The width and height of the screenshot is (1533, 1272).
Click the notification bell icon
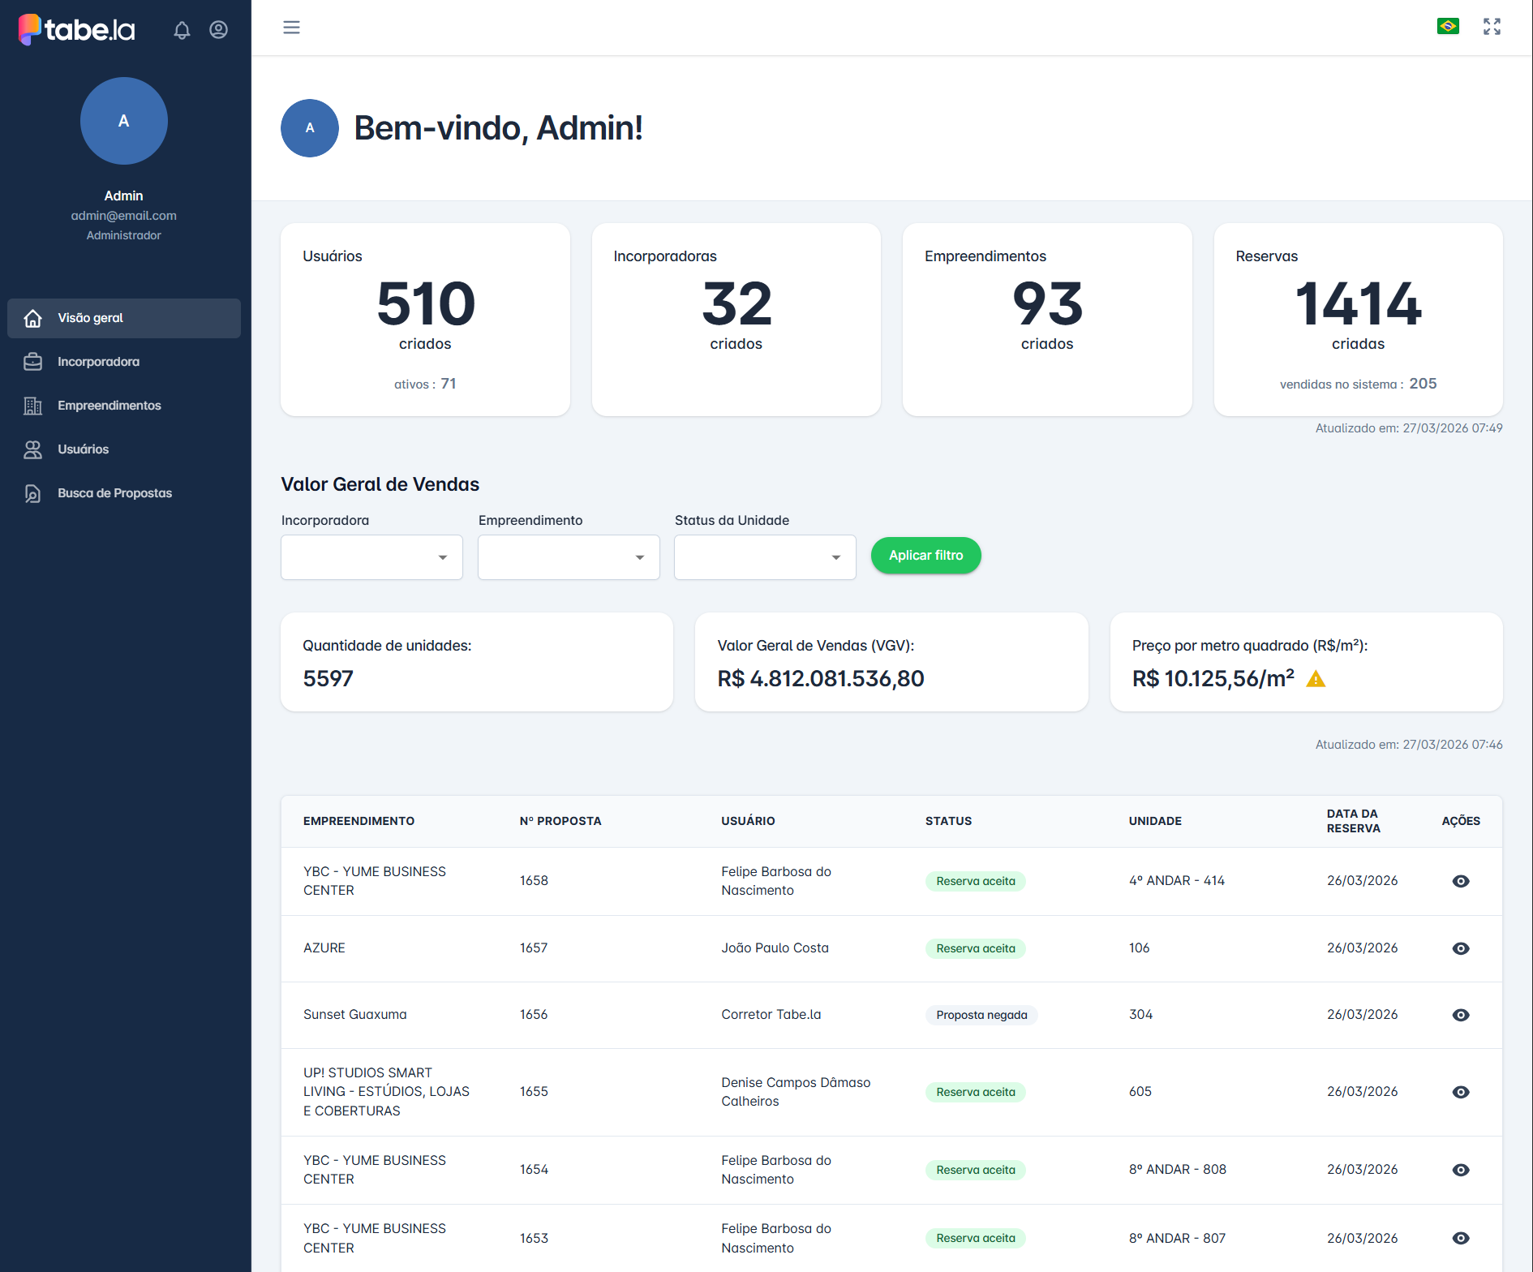pos(182,30)
